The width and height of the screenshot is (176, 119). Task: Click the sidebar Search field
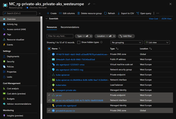(x=20, y=13)
